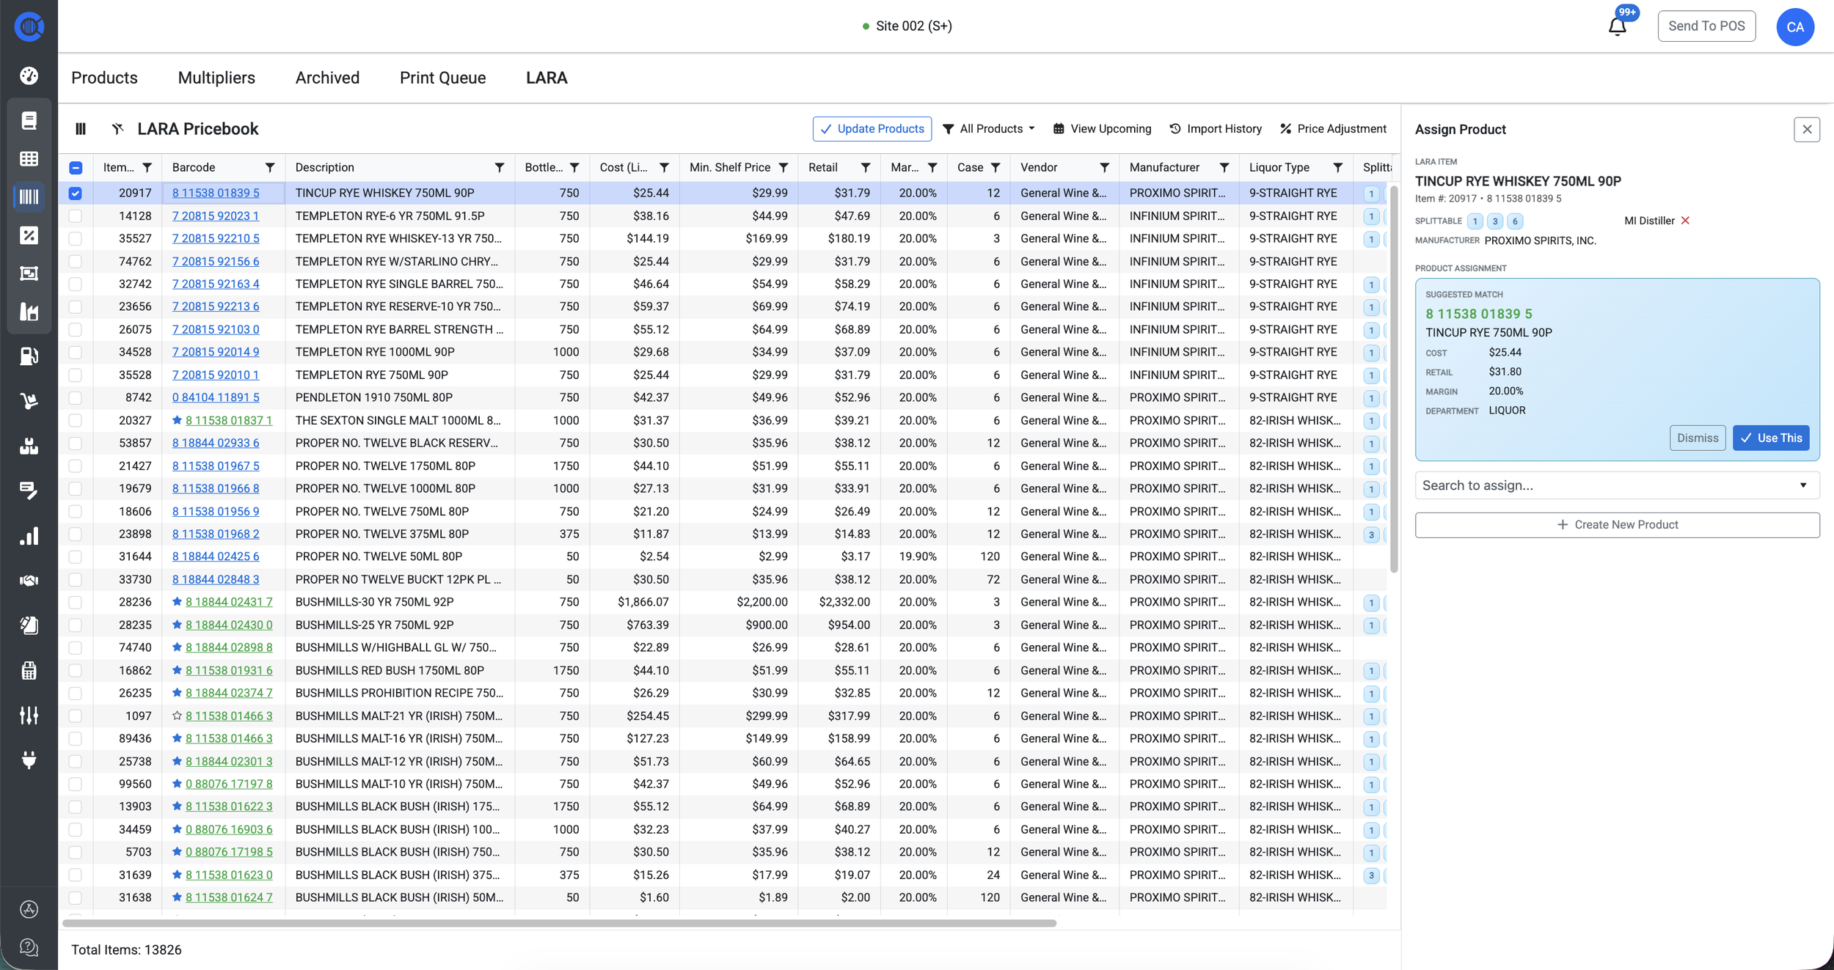Filter the Vendor column
The height and width of the screenshot is (970, 1834).
1104,167
